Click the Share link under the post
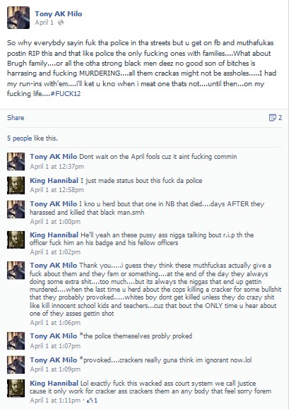This screenshot has width=289, height=409. (16, 118)
